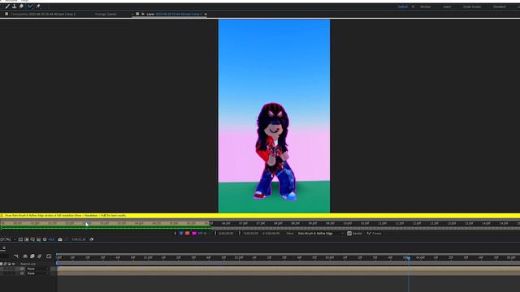Open the Footage (none) panel tab
This screenshot has height=292, width=520.
(106, 15)
